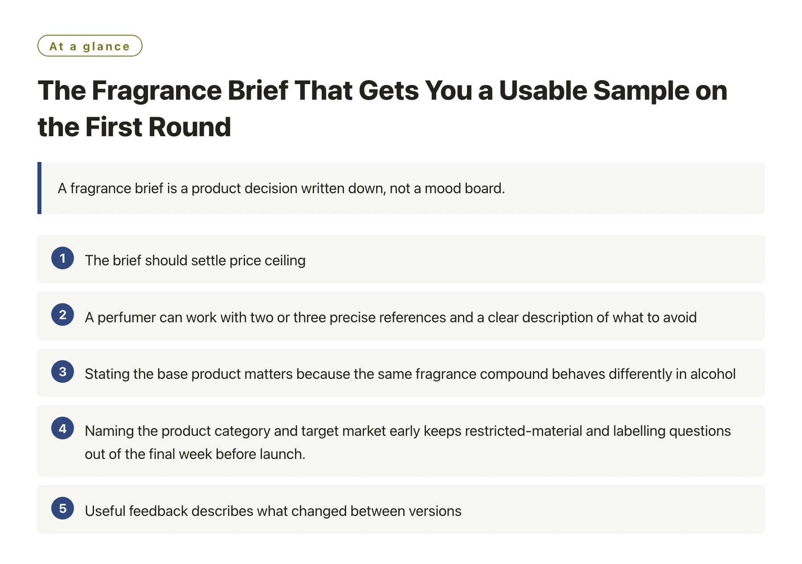Click the quote about mood board
Image resolution: width=802 pixels, height=564 pixels.
(x=281, y=188)
